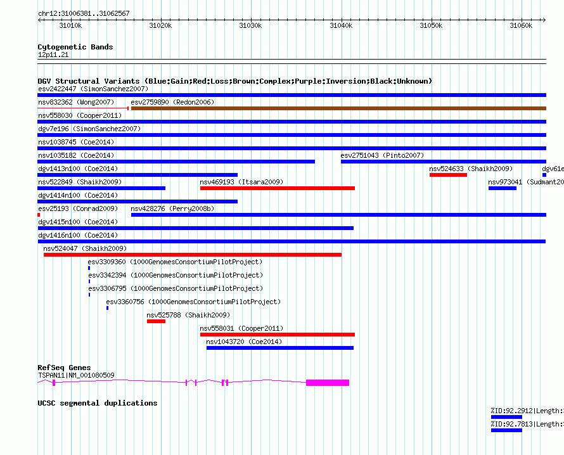This screenshot has height=455, width=564.
Task: Select dgv7e196 (SimonSanchez2007) variant label
Action: 89,129
